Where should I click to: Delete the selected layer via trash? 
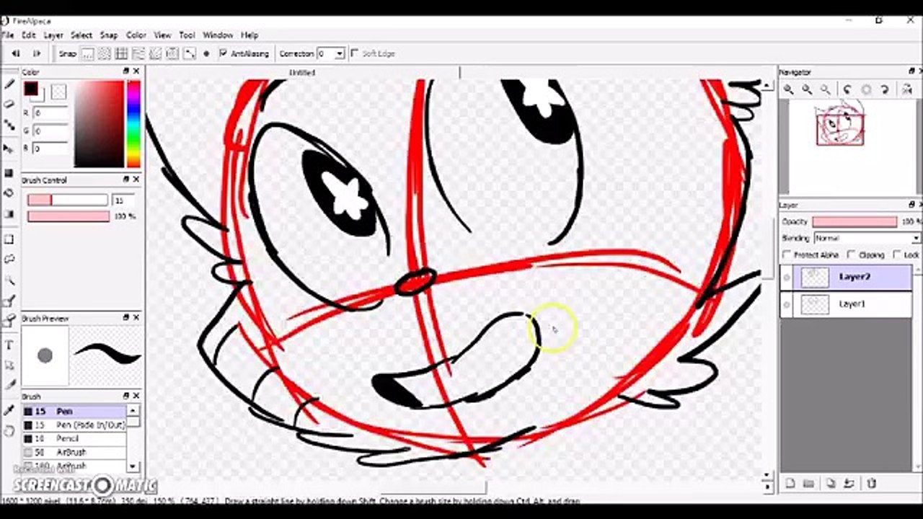[x=871, y=484]
